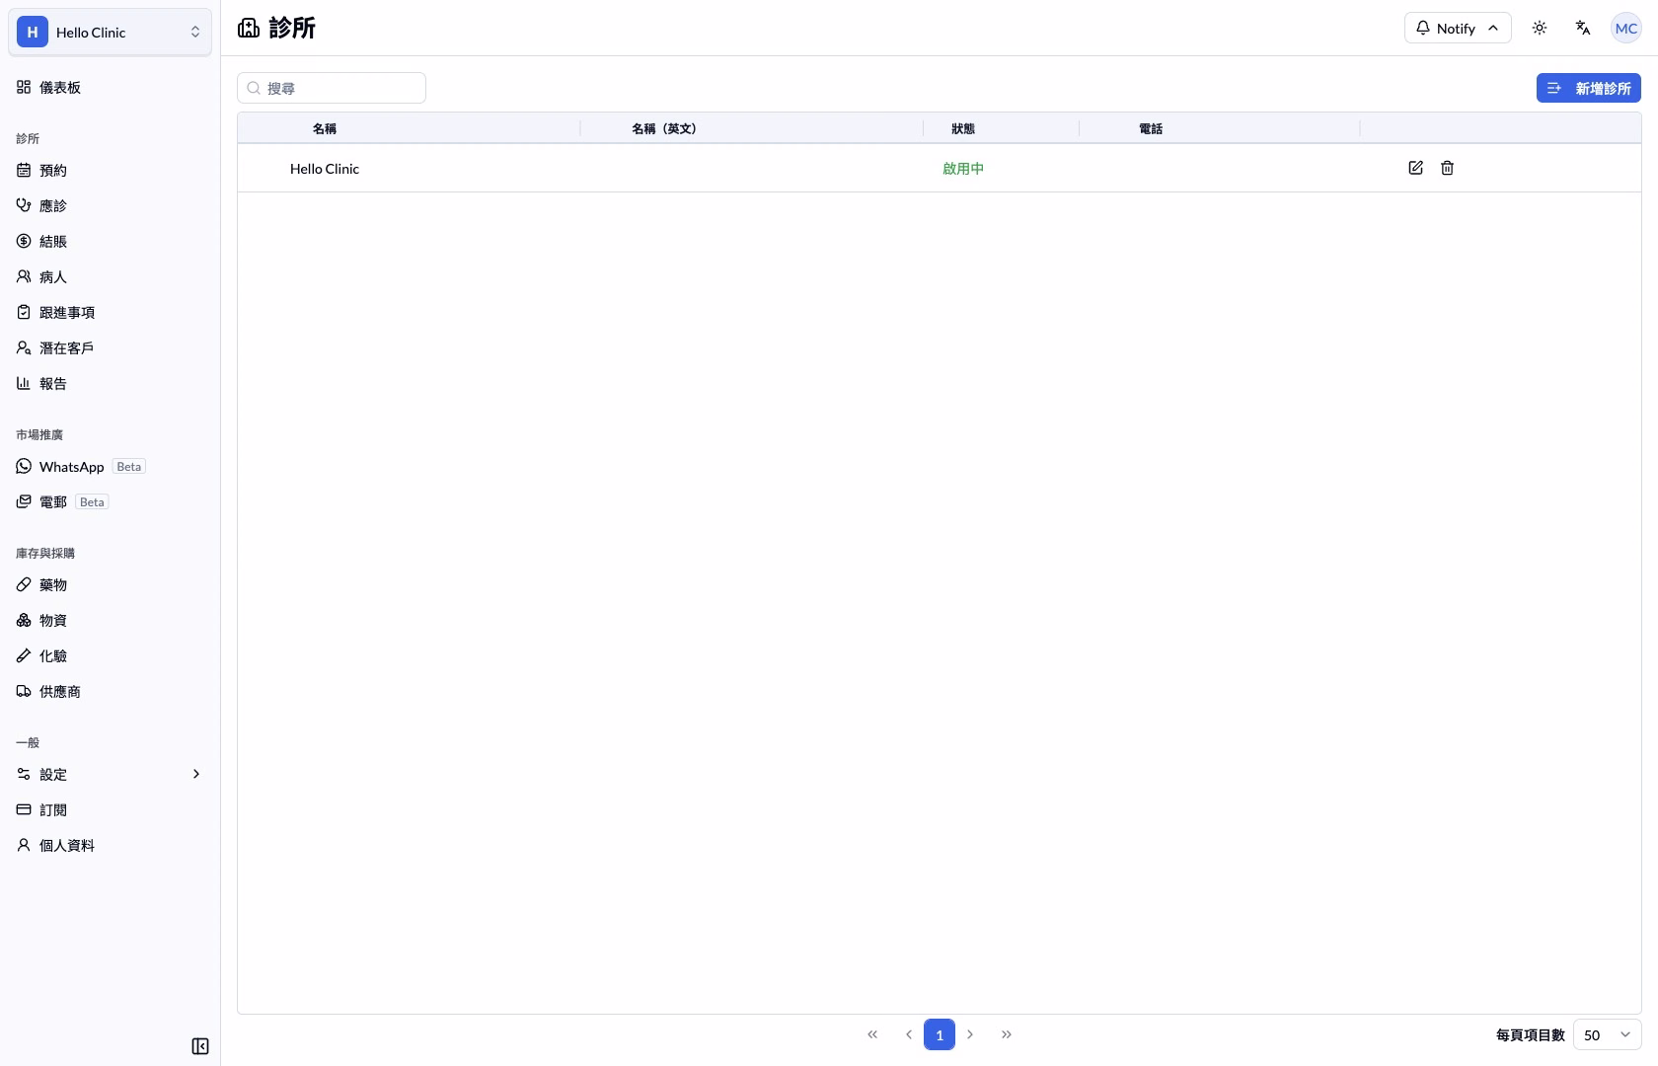
Task: Open the MC user avatar menu
Action: (x=1626, y=28)
